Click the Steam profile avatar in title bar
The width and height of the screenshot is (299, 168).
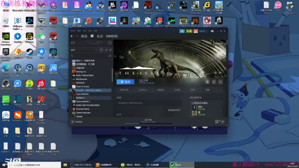[x=195, y=31]
